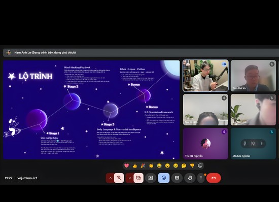Click the 'Stage 2' label on slide
The image size is (279, 202).
coord(73,86)
